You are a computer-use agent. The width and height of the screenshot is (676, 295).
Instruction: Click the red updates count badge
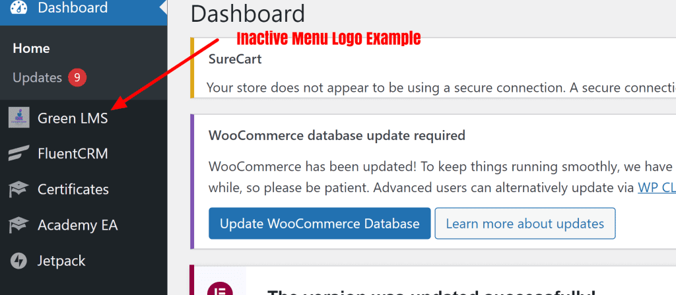77,78
